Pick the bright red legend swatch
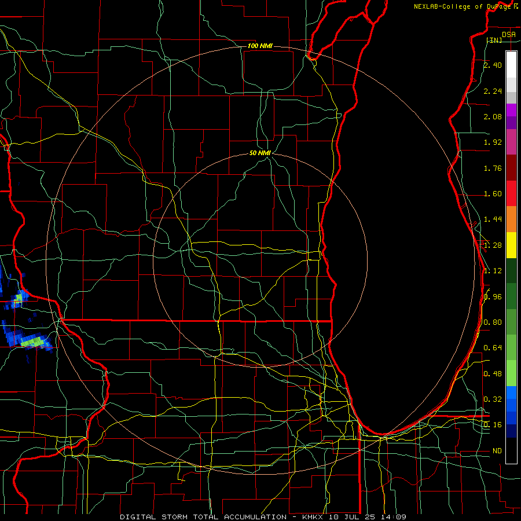 [511, 193]
